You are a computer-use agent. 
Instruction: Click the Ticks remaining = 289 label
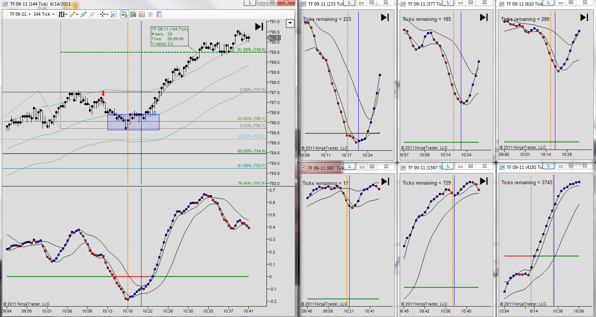[x=525, y=19]
